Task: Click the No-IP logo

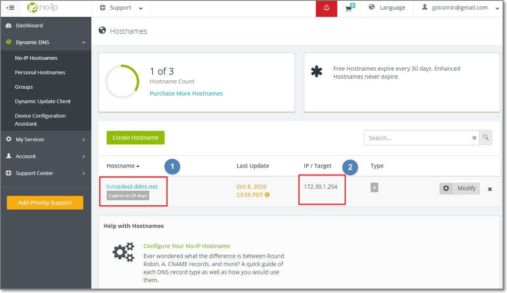Action: (43, 8)
